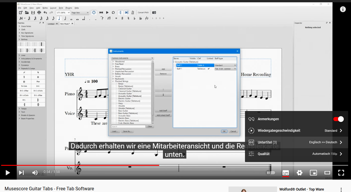This screenshot has height=192, width=351.
Task: Collapse the Plucked Strings group
Action: (x=113, y=81)
